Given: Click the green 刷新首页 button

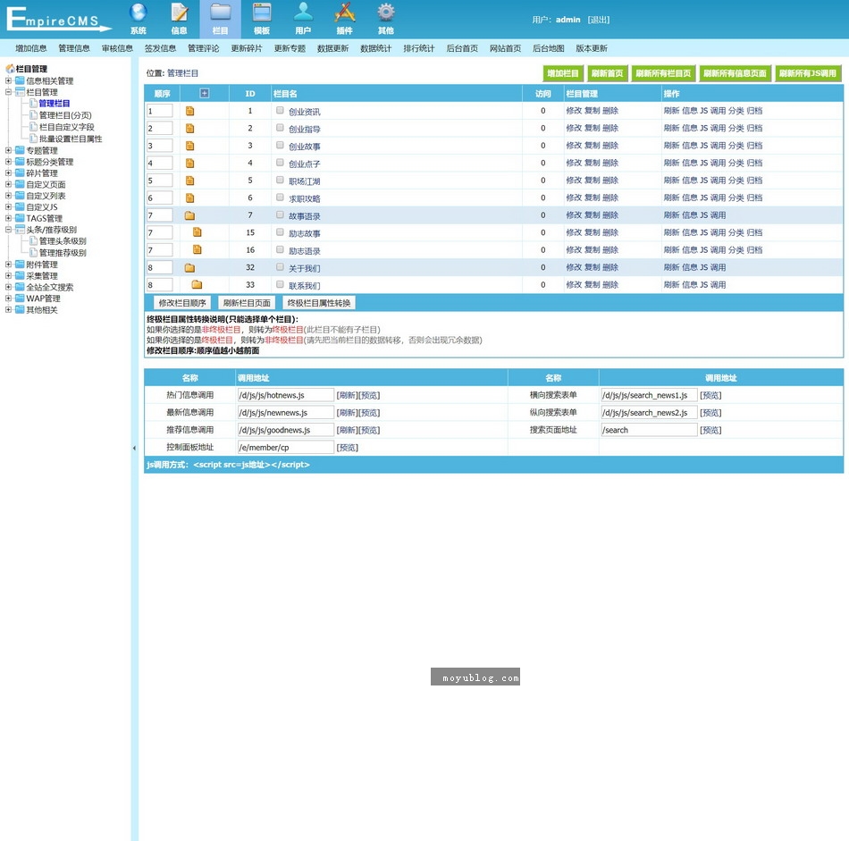Looking at the screenshot, I should pos(608,73).
